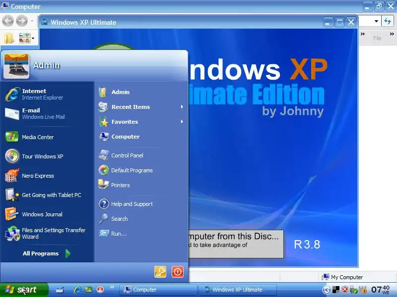Expand the Favorites submenu
This screenshot has height=297, width=397.
tap(140, 122)
